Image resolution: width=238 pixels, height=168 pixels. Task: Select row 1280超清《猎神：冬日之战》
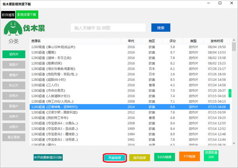coord(130,58)
